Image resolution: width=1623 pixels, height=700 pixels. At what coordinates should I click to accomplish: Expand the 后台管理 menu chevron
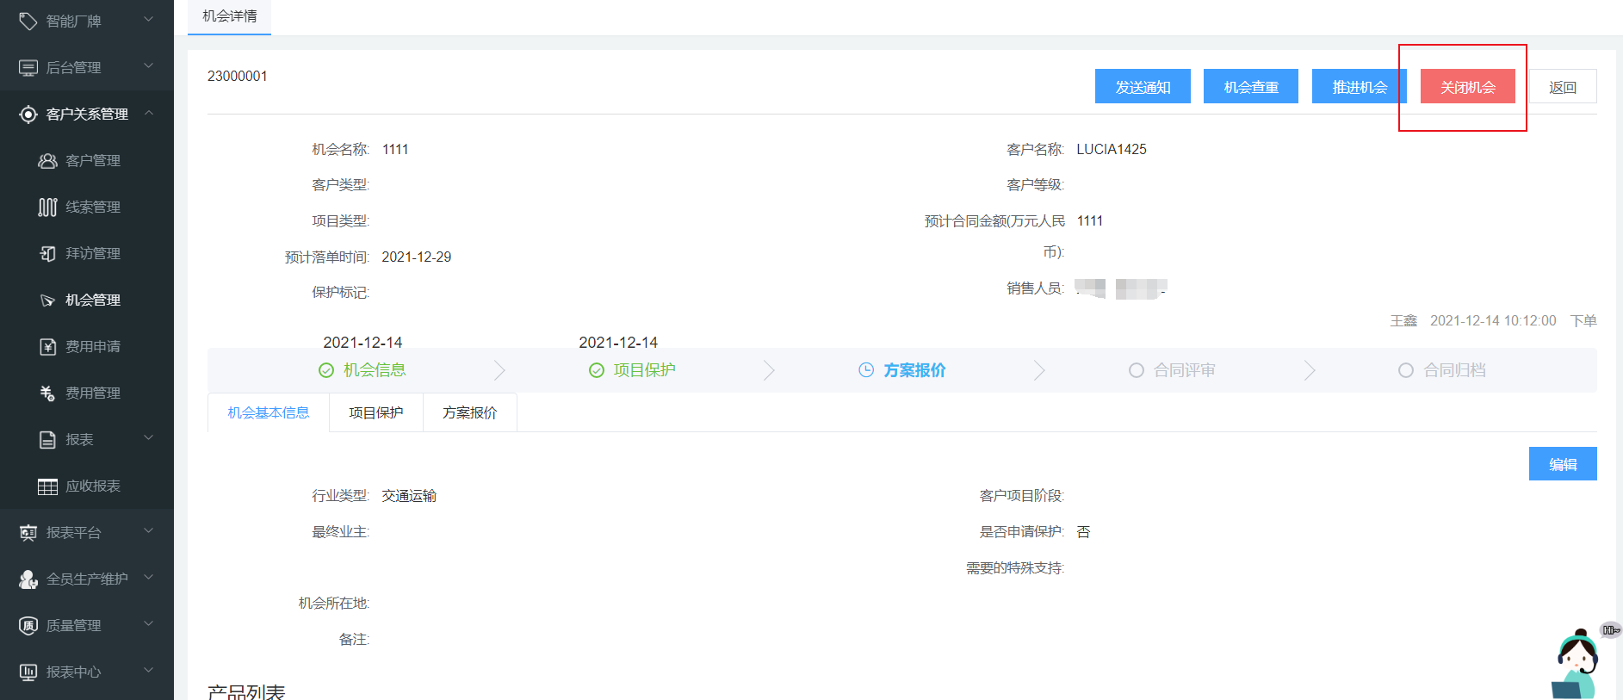click(148, 66)
